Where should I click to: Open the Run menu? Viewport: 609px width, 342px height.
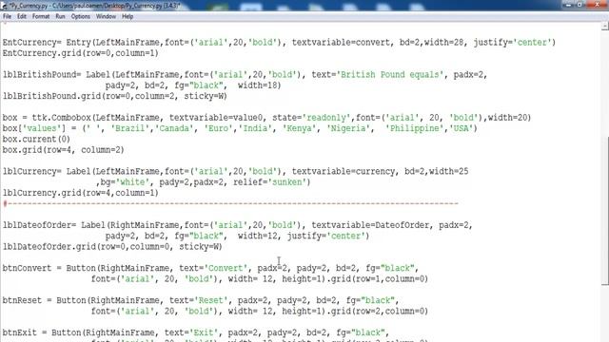click(60, 16)
